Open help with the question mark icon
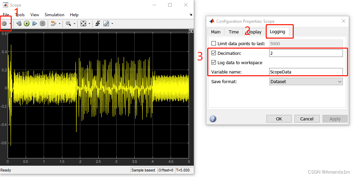Screen dimensions: 355x177 pyautogui.click(x=213, y=119)
